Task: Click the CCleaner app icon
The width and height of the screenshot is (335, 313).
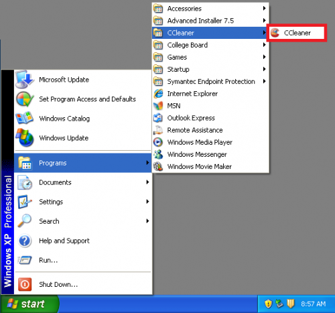Action: tap(275, 33)
